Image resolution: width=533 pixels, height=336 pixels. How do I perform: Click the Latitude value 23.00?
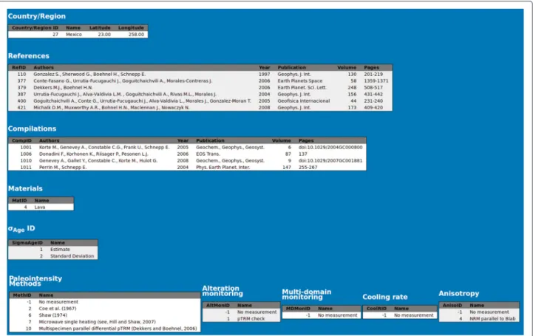[x=104, y=35]
